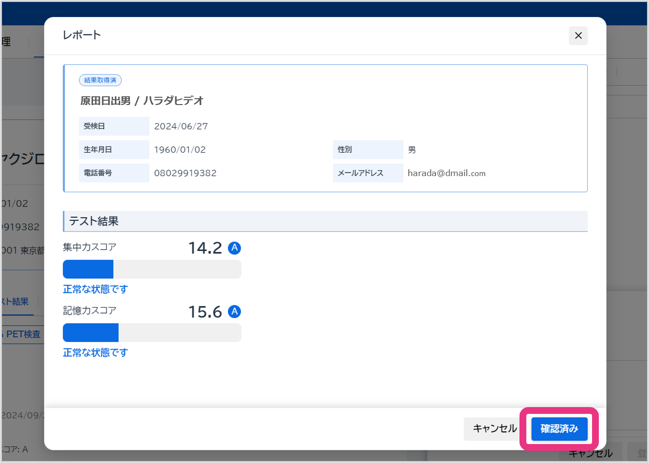Click the 記憶力スコア progress bar
The height and width of the screenshot is (463, 649).
point(152,332)
